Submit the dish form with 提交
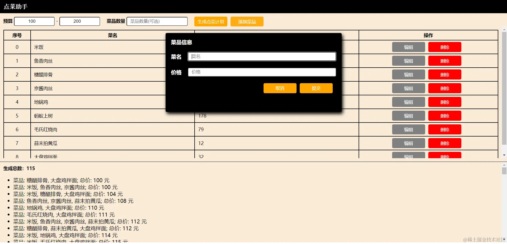 tap(316, 88)
